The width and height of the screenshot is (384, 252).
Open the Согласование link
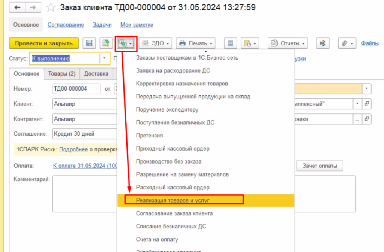pos(66,25)
